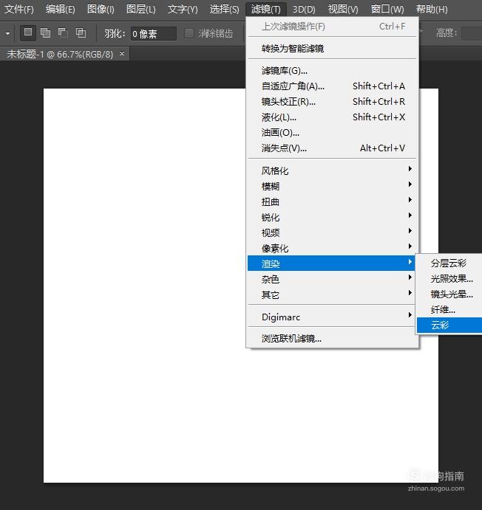Open the 视图(V) menu

click(343, 10)
